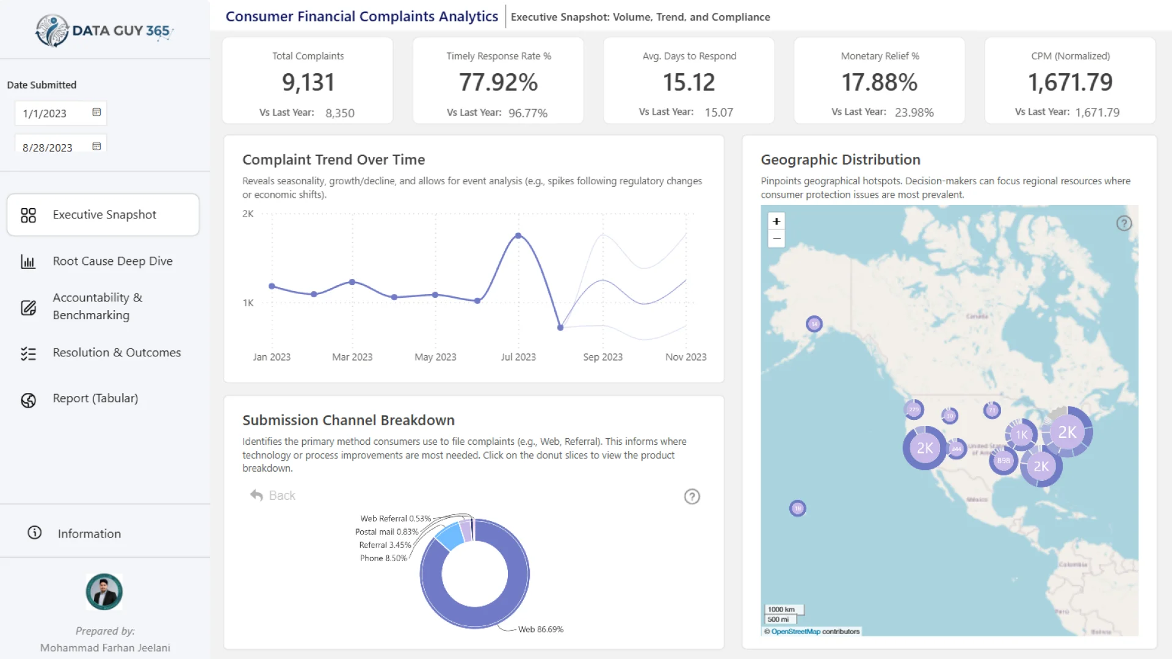Image resolution: width=1172 pixels, height=659 pixels.
Task: Click help icon on Geographic Distribution map
Action: tap(1124, 223)
